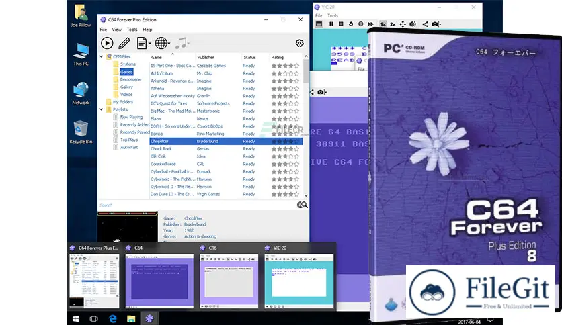
Task: Select the Games folder in tree
Action: tap(126, 72)
